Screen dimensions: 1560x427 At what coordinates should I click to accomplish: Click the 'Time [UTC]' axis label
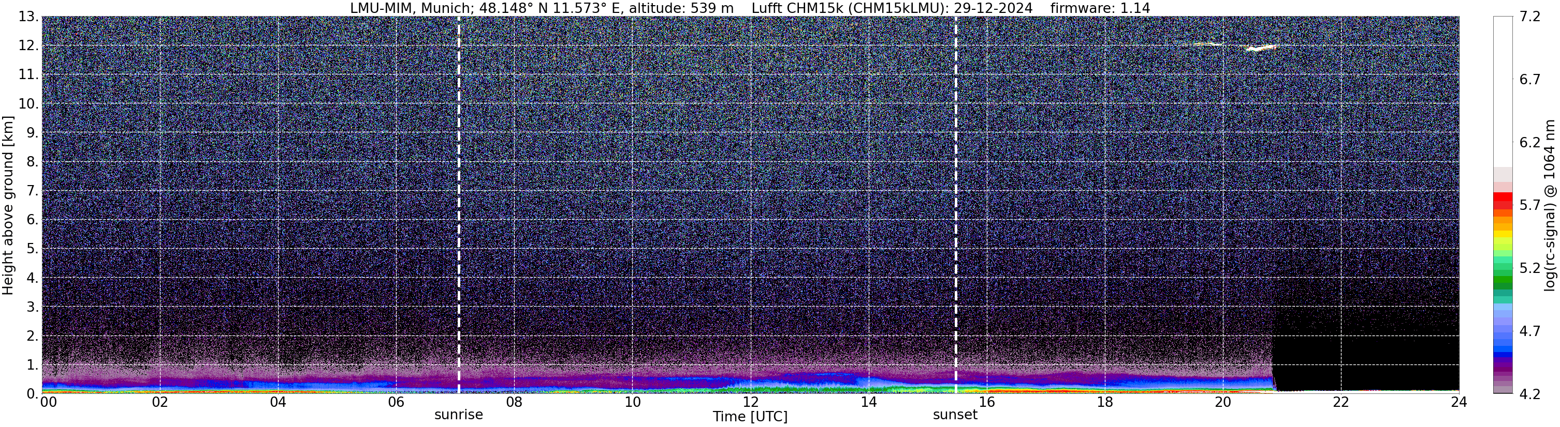(750, 417)
